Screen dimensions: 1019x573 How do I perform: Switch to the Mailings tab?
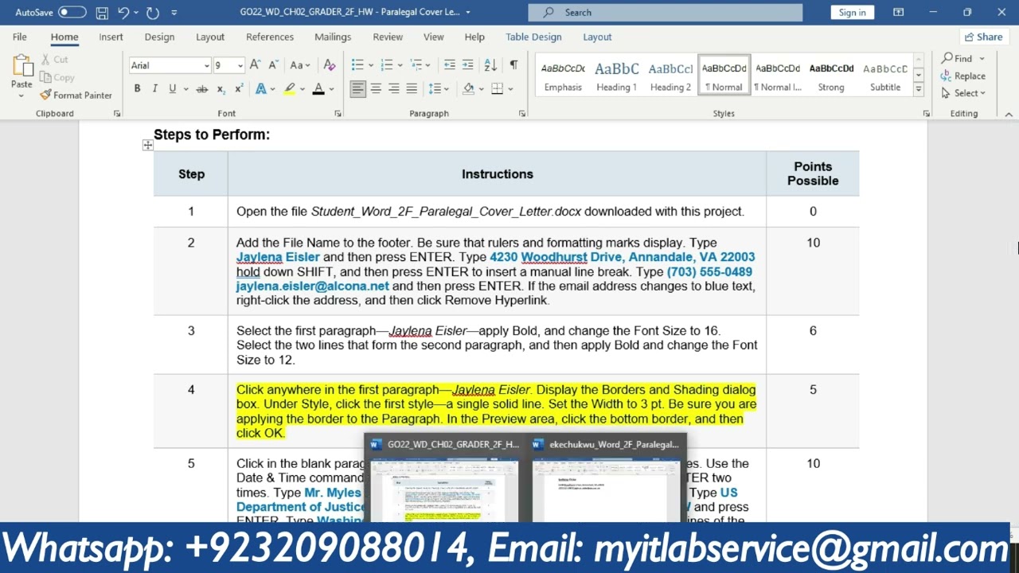[333, 37]
